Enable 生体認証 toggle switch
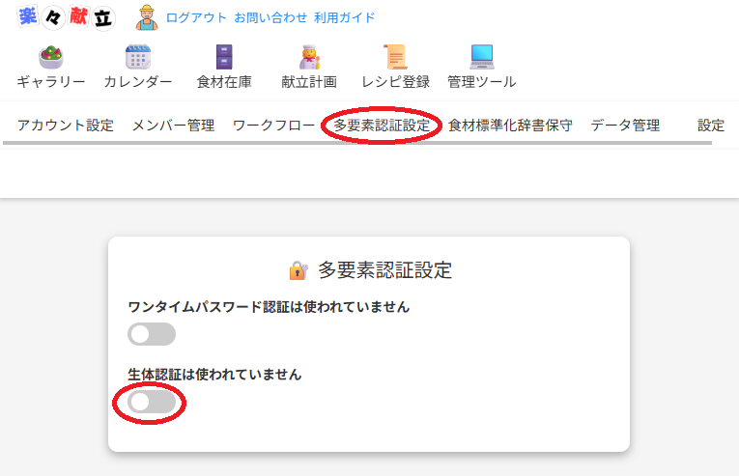The height and width of the screenshot is (476, 739). (152, 402)
